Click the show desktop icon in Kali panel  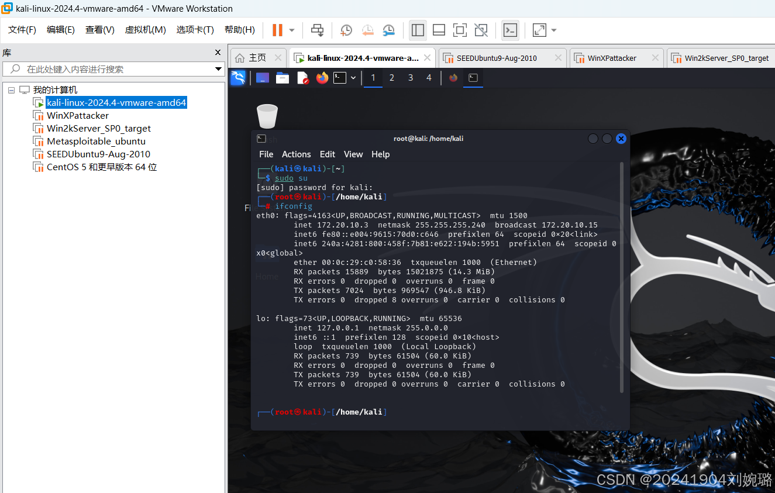[263, 78]
